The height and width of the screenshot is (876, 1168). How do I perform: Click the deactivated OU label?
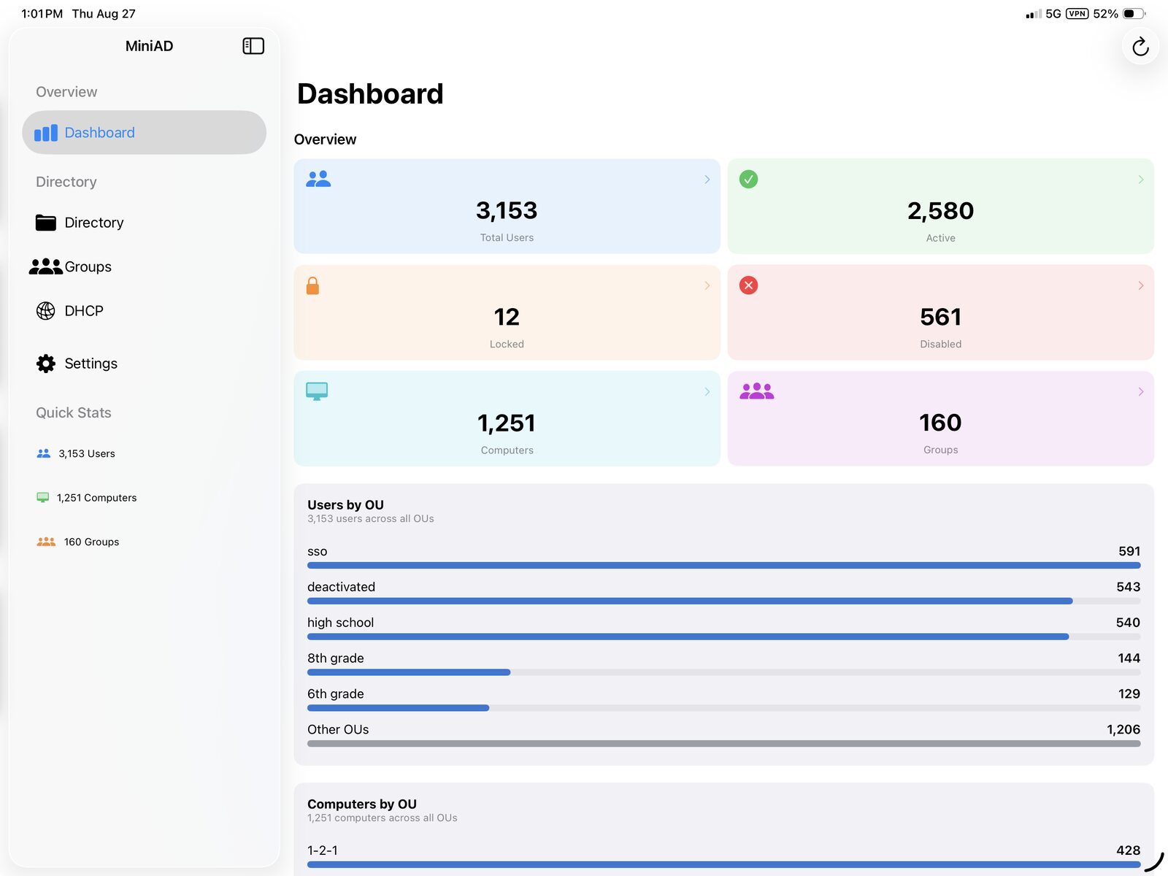coord(341,587)
